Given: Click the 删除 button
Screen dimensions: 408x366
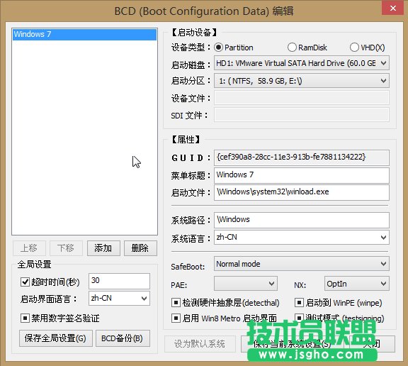Looking at the screenshot, I should point(140,248).
